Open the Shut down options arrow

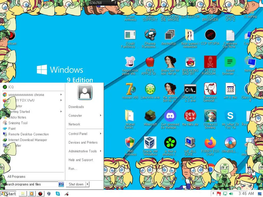click(x=87, y=184)
